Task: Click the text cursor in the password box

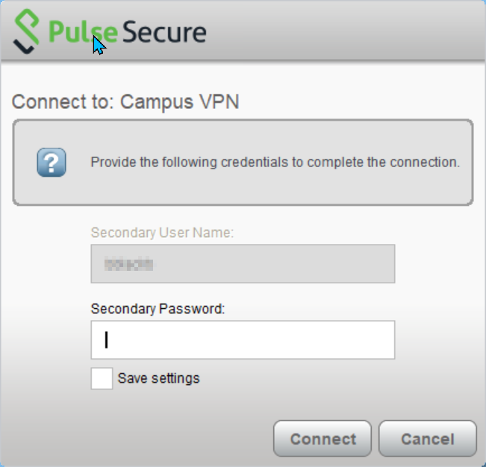Action: pyautogui.click(x=107, y=340)
